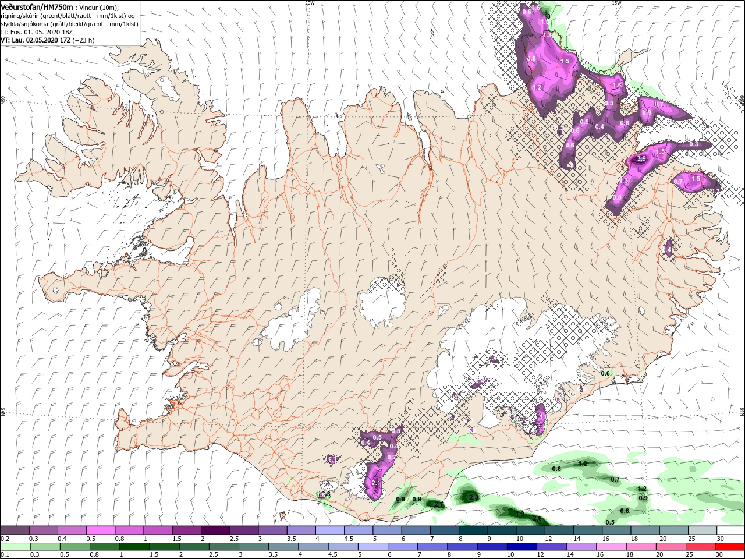Image resolution: width=745 pixels, height=559 pixels.
Task: Pick the dark mauve snow swatch starting at 0.2
Action: 15,530
